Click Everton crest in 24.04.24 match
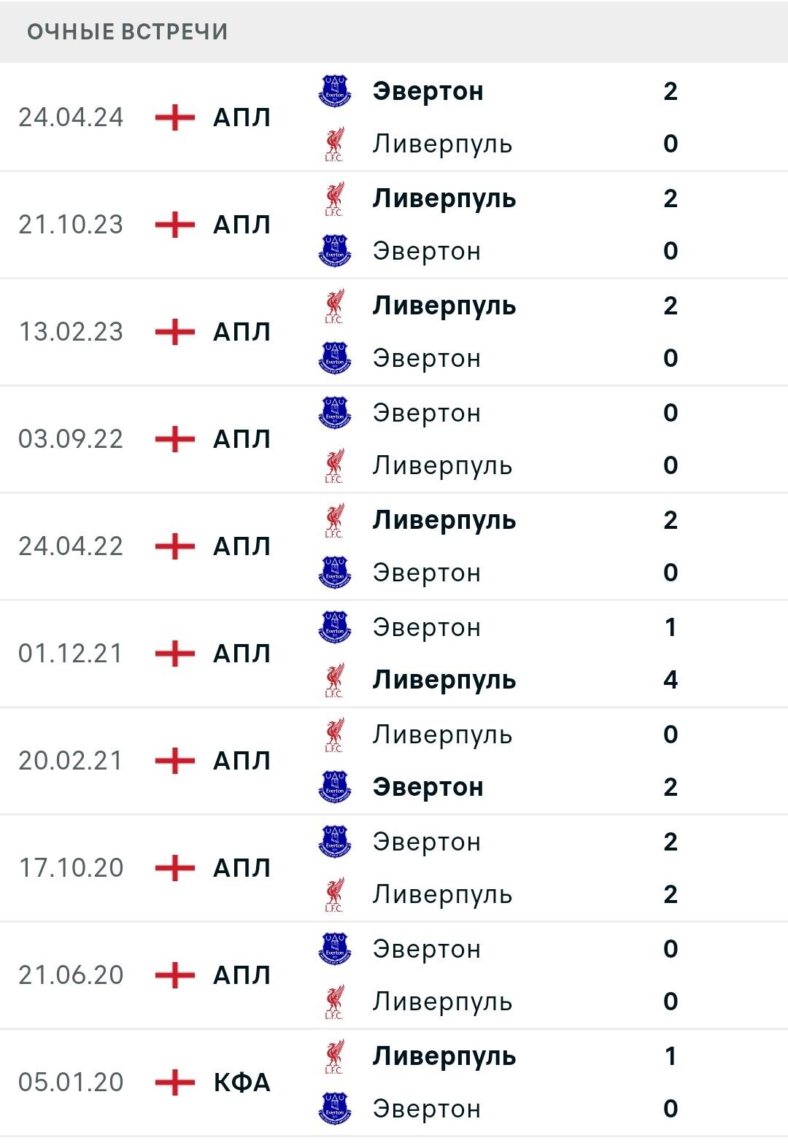The width and height of the screenshot is (788, 1143). tap(335, 91)
